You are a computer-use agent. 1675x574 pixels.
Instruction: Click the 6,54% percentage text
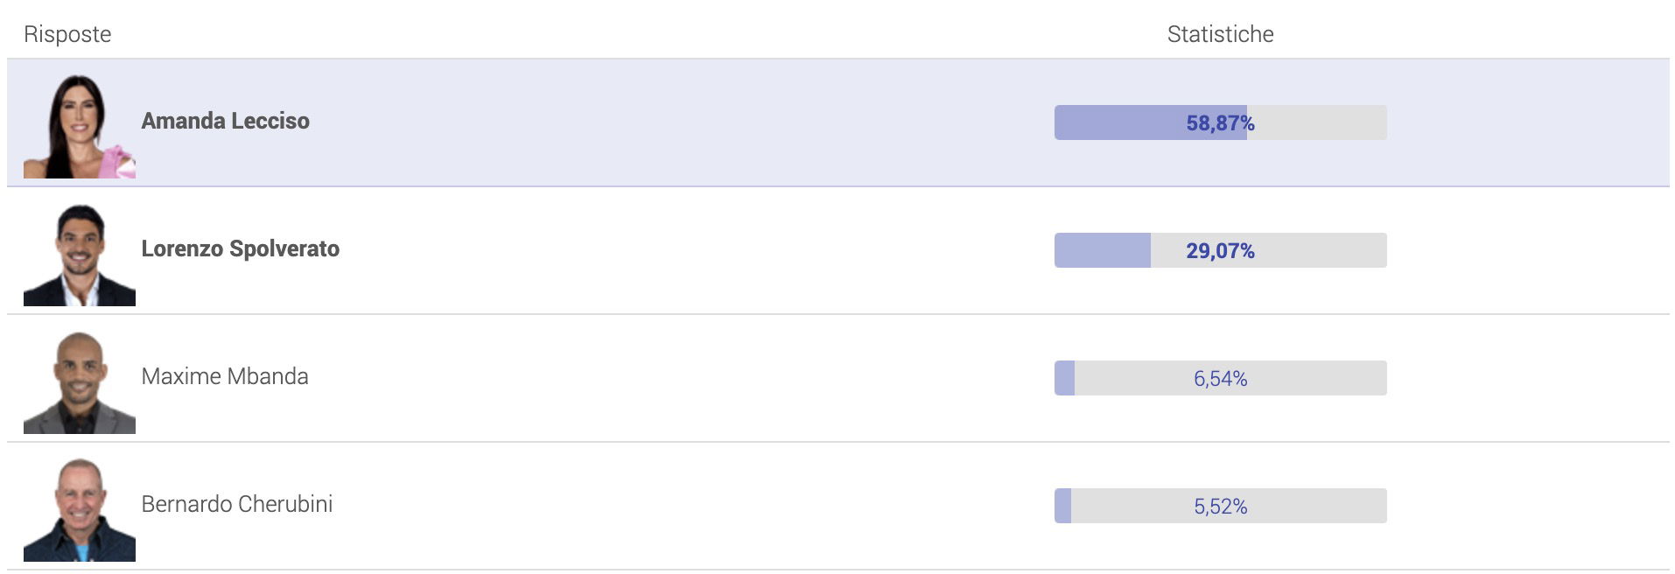pos(1221,379)
